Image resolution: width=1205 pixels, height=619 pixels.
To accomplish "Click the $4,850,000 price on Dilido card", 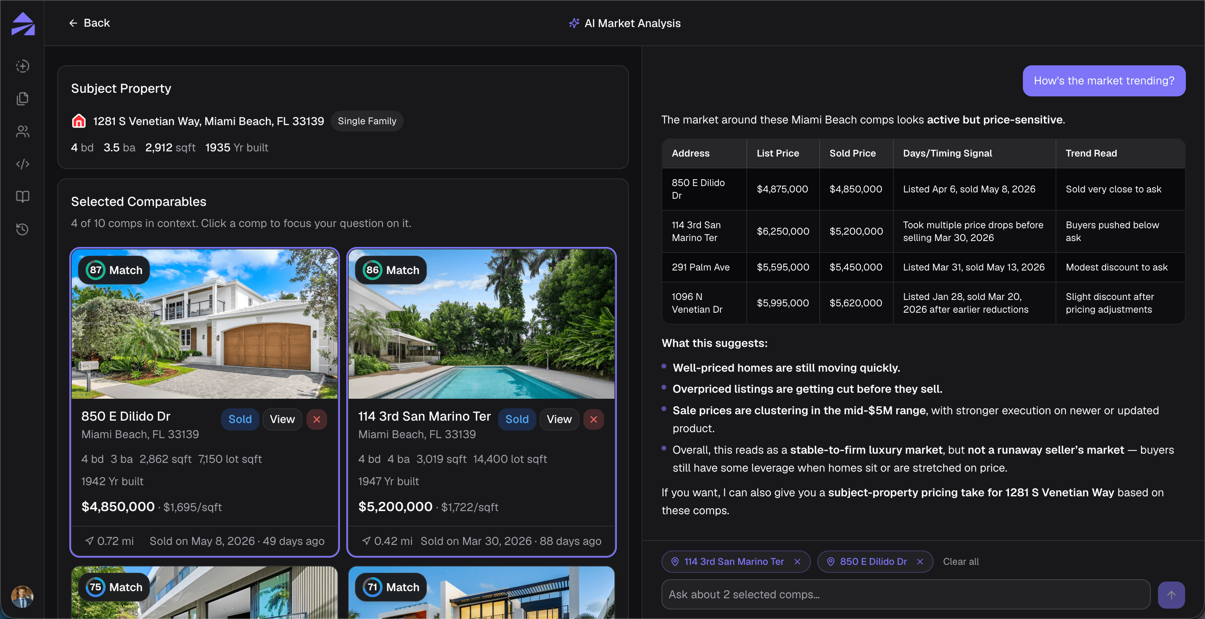I will [x=118, y=507].
